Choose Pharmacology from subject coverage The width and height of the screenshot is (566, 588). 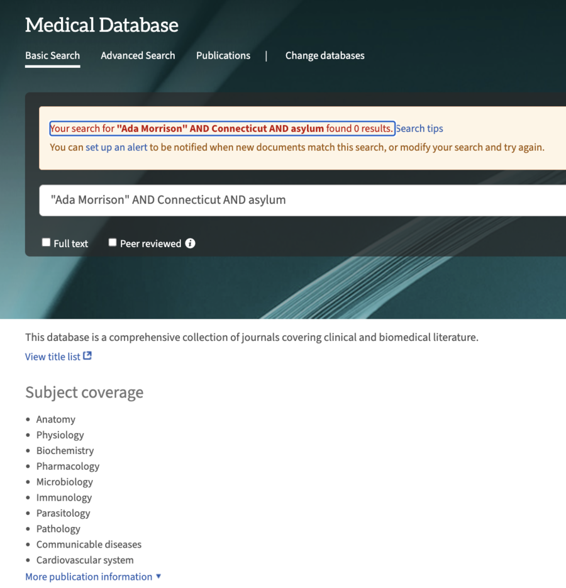click(x=67, y=466)
